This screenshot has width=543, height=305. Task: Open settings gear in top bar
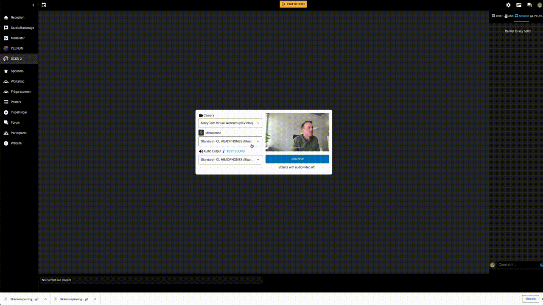508,5
